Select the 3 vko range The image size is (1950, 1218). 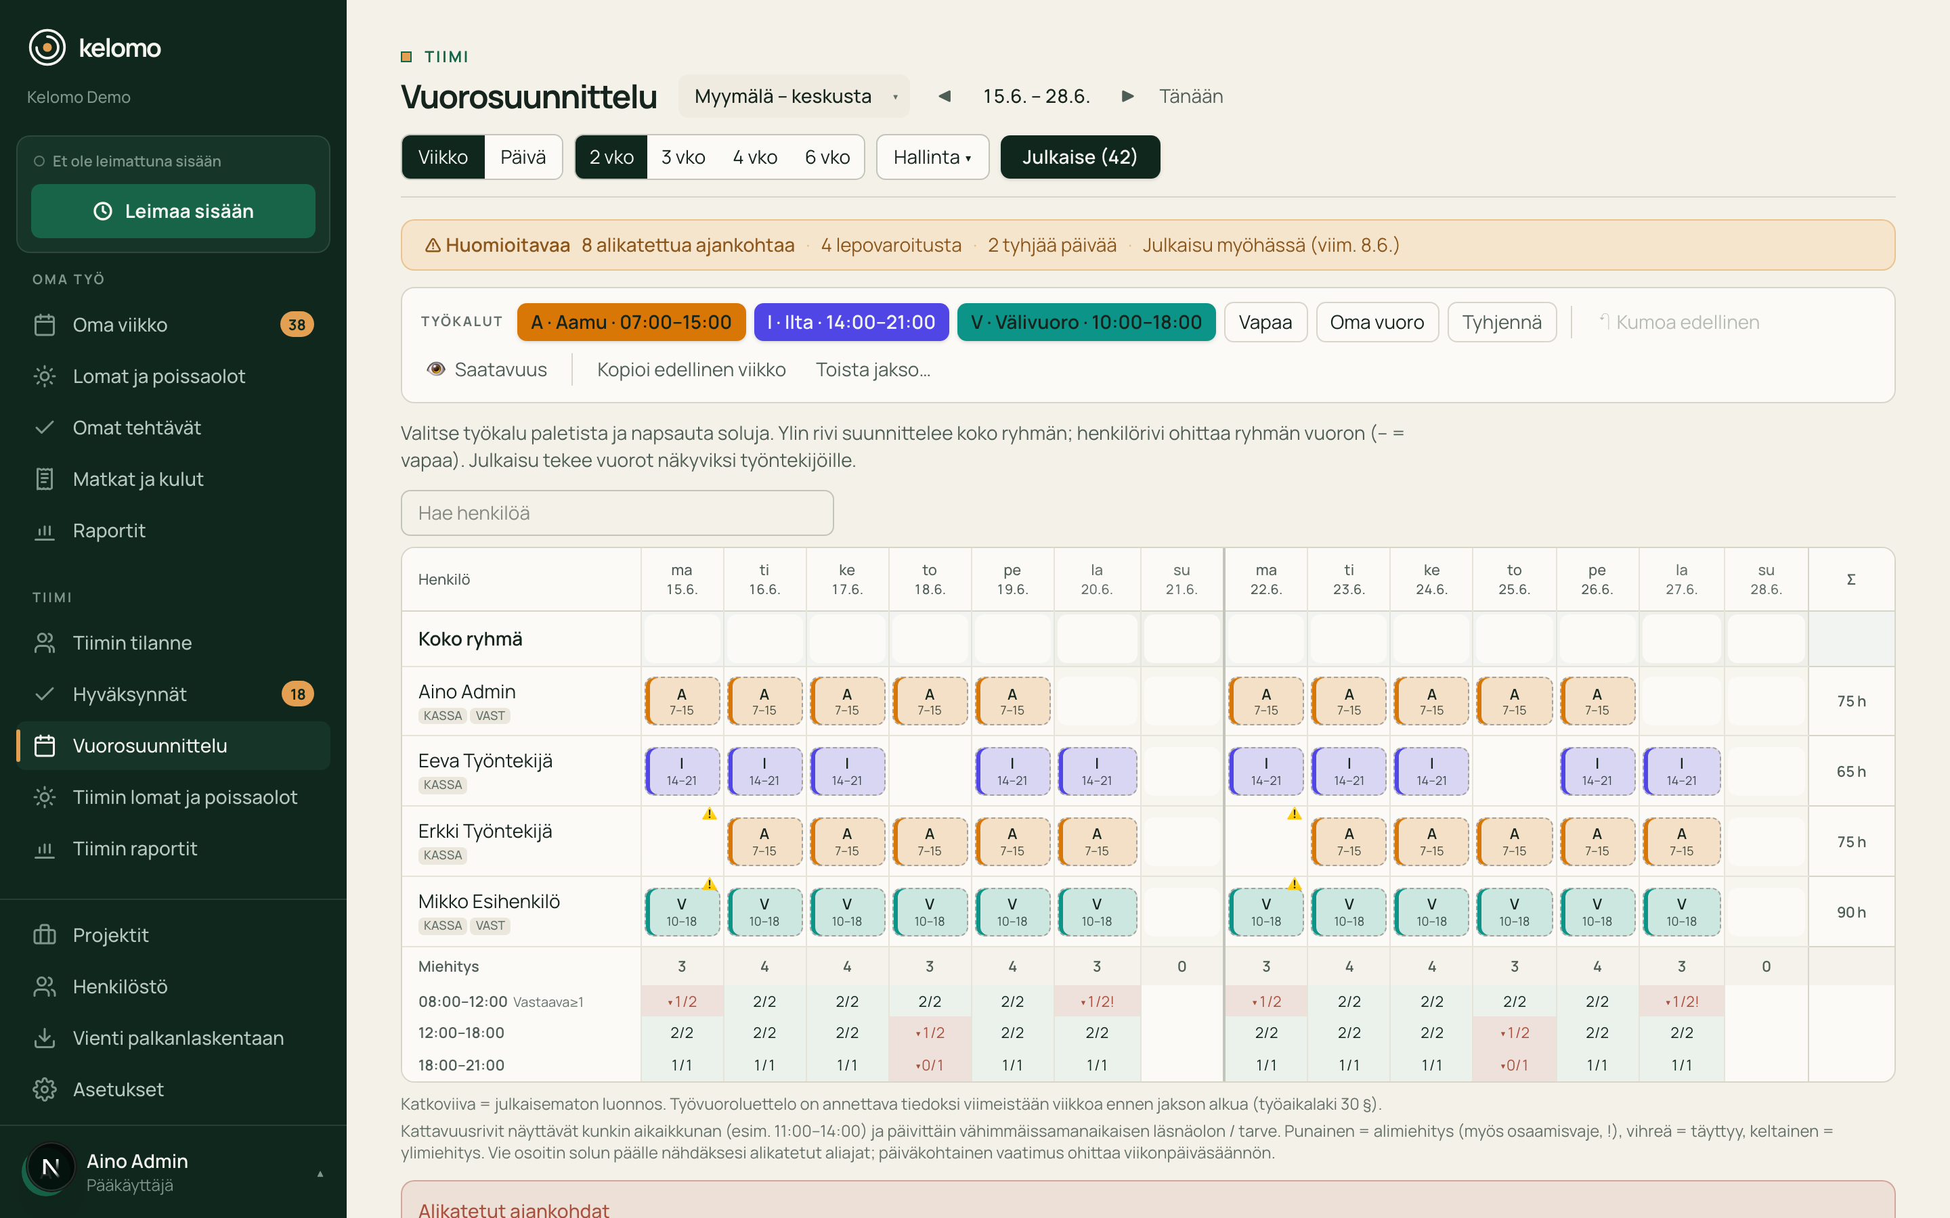(683, 157)
